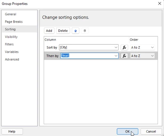Open the Advanced page
Image resolution: width=164 pixels, height=136 pixels.
[x=12, y=59]
